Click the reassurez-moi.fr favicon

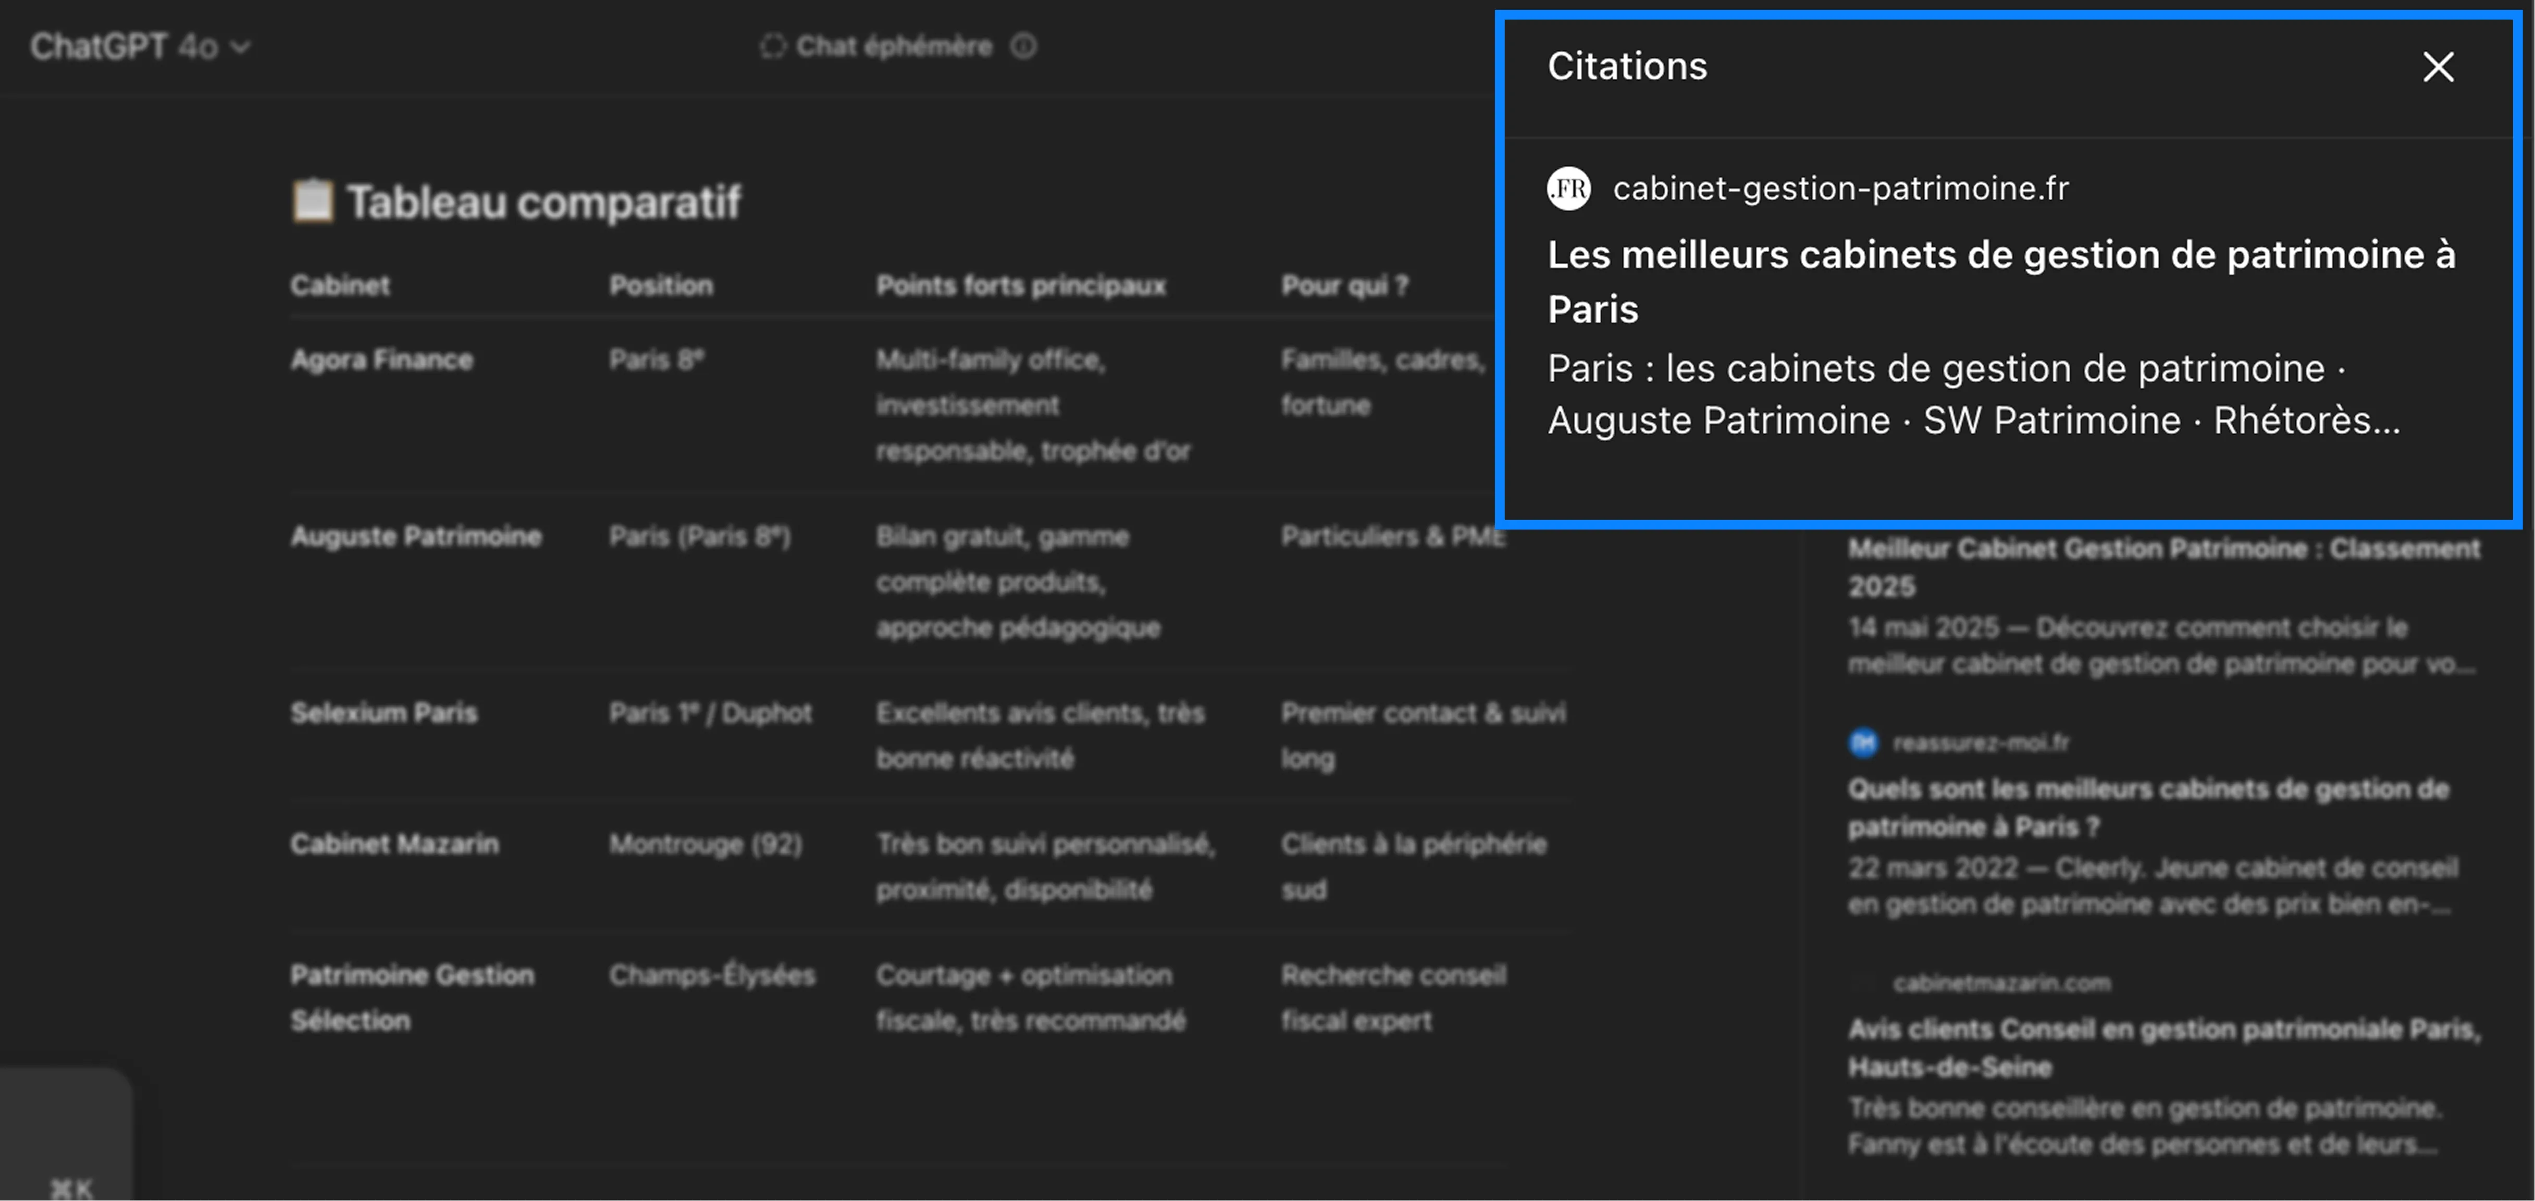click(x=1863, y=742)
